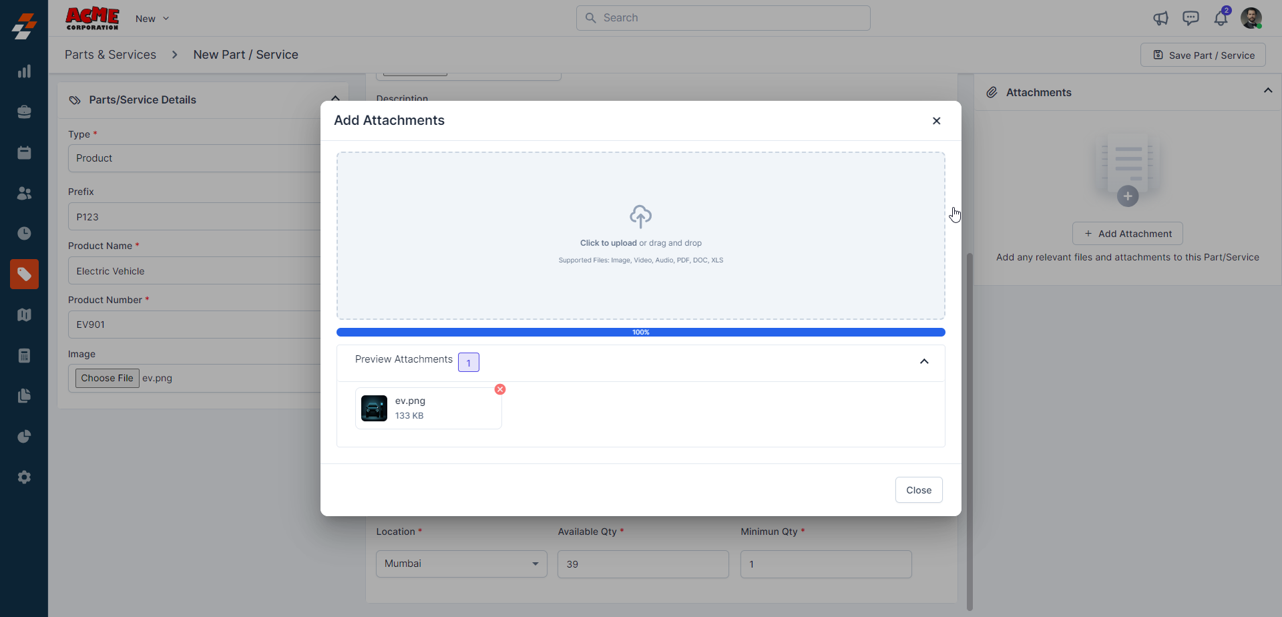Image resolution: width=1282 pixels, height=617 pixels.
Task: Open the calendar sidebar icon
Action: click(24, 153)
